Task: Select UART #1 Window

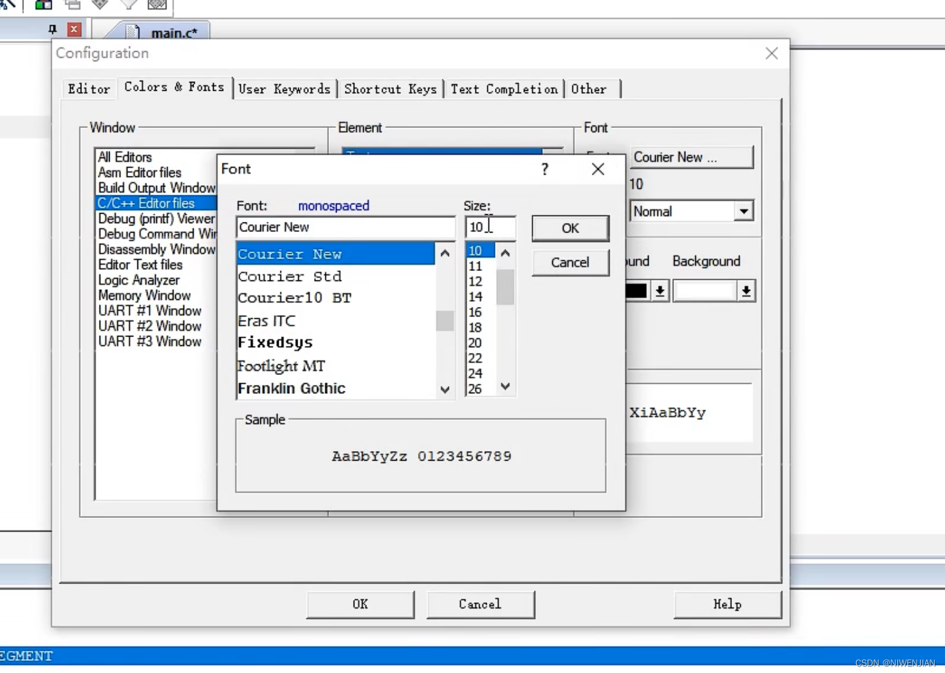Action: pyautogui.click(x=149, y=311)
